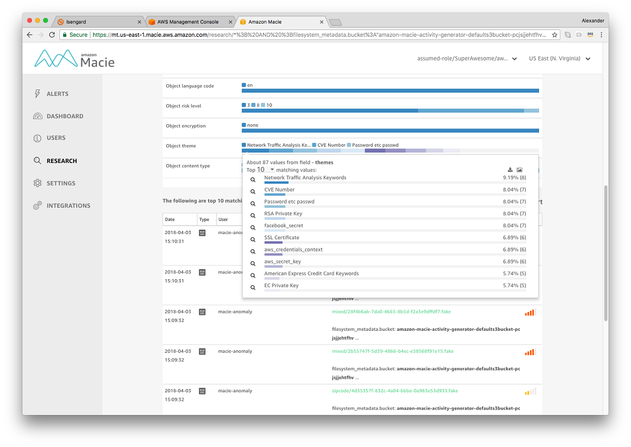Viewport: 631px width, 447px height.
Task: Click risk level bars for zipcode/4d35357f file
Action: click(530, 391)
